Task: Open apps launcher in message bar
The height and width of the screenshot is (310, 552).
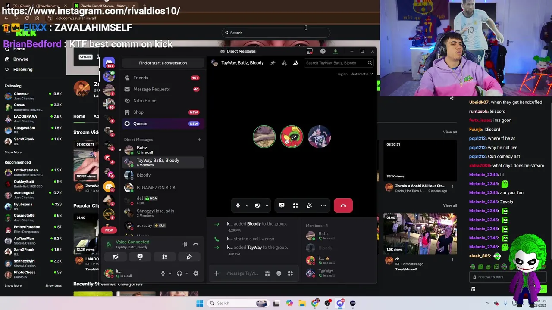Action: (x=290, y=273)
